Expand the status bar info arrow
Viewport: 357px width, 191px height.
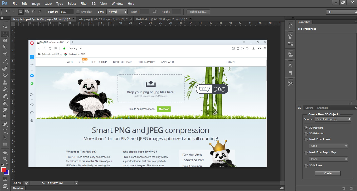(x=76, y=183)
